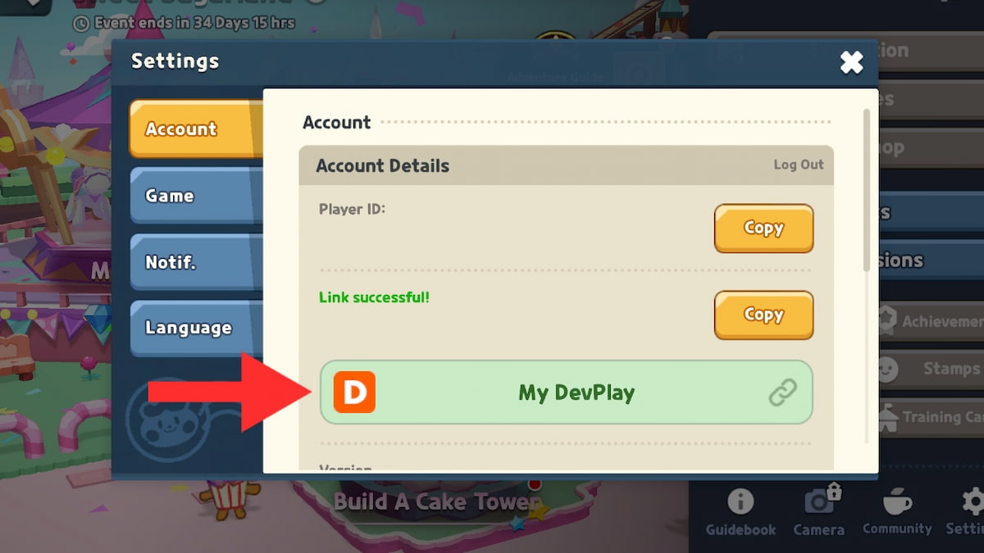
Task: Select the Account tab
Action: coord(196,129)
